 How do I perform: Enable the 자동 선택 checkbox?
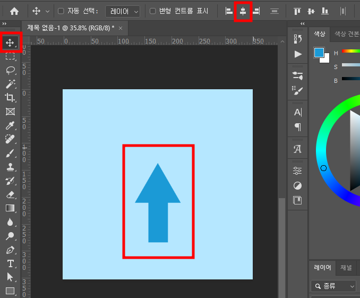[x=61, y=11]
